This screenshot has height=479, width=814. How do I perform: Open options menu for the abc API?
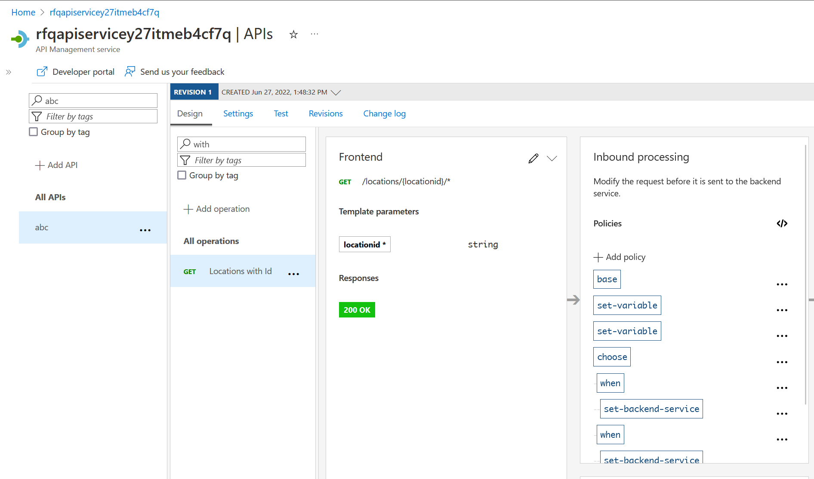pos(145,230)
